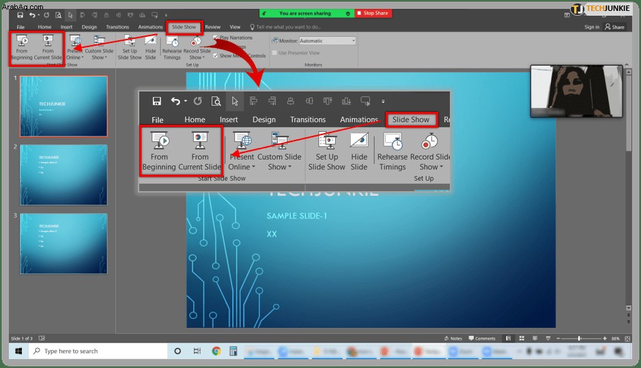Launch Chrome from the taskbar

tap(216, 351)
